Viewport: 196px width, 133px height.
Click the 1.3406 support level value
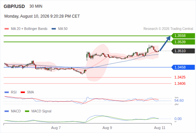[x=180, y=83]
